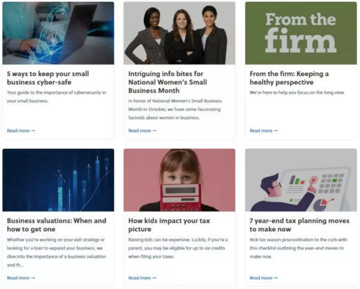
Task: Click the 'Raising kids can be expensive' summary text
Action: [x=178, y=248]
